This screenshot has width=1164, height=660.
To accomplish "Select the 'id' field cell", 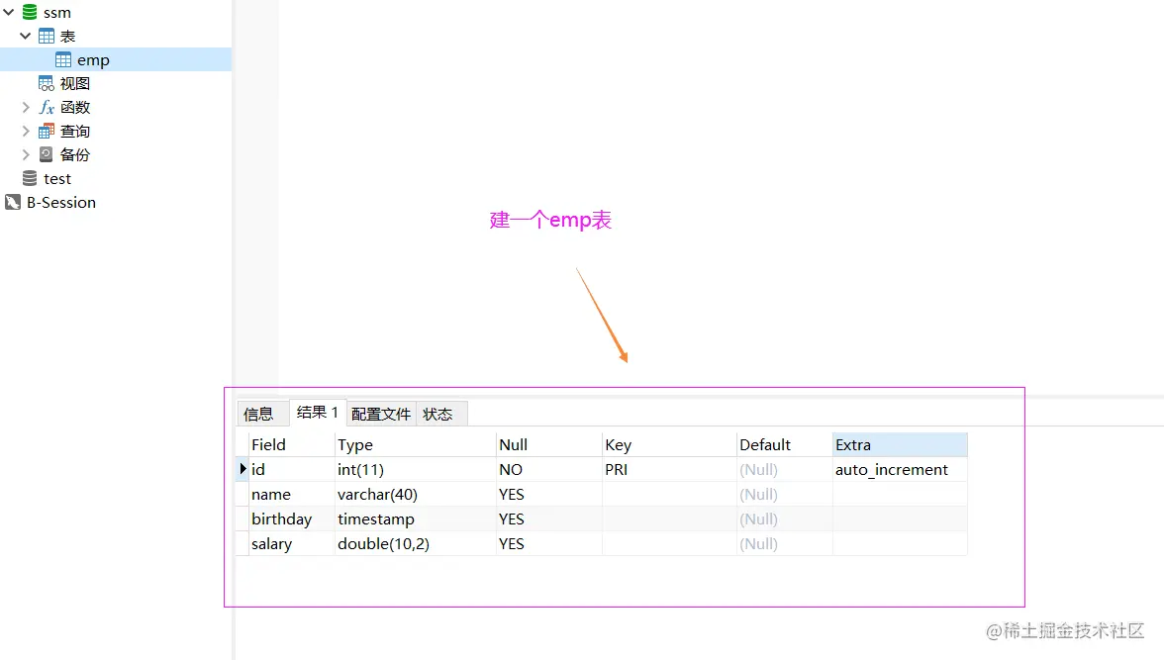I will point(292,469).
